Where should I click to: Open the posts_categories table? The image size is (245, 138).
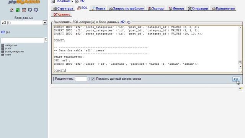(15, 51)
